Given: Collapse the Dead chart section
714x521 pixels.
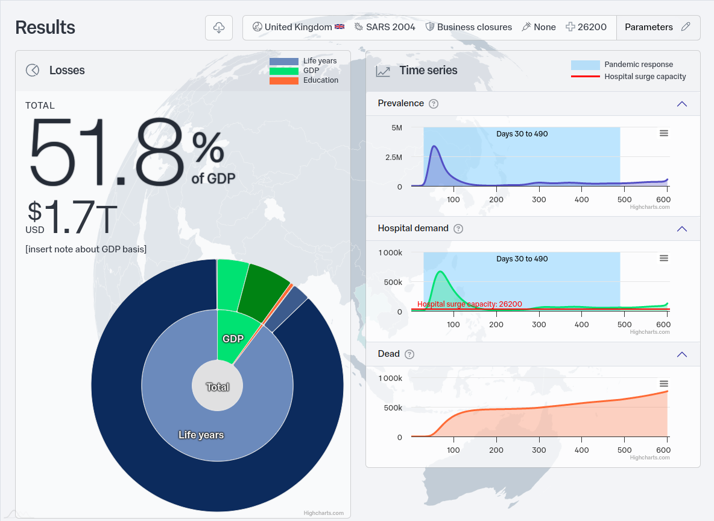Looking at the screenshot, I should pyautogui.click(x=681, y=354).
